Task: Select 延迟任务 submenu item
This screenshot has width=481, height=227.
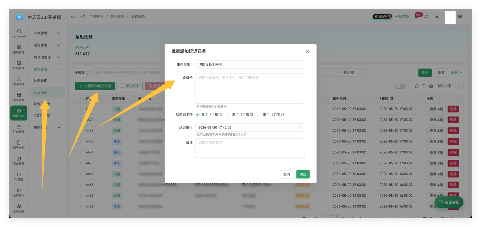Action: pyautogui.click(x=47, y=92)
